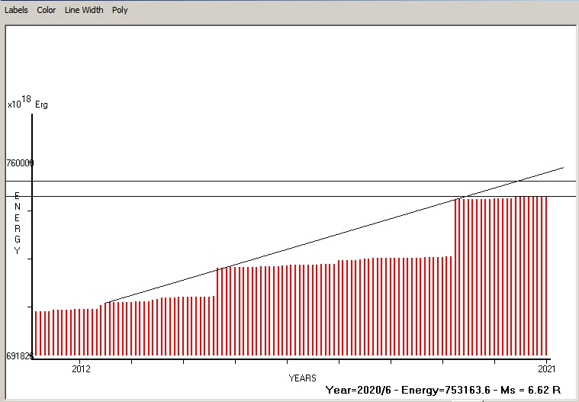Open the Line Width menu
This screenshot has width=579, height=402.
click(x=84, y=10)
